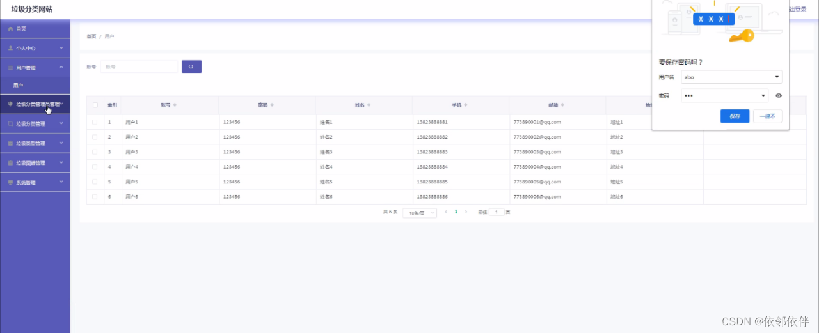Select the 垃圾类型管理 sidebar menu label
The width and height of the screenshot is (819, 333).
(31, 143)
